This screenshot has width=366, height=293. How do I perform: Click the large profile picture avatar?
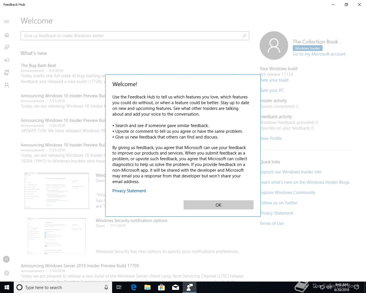pos(274,45)
